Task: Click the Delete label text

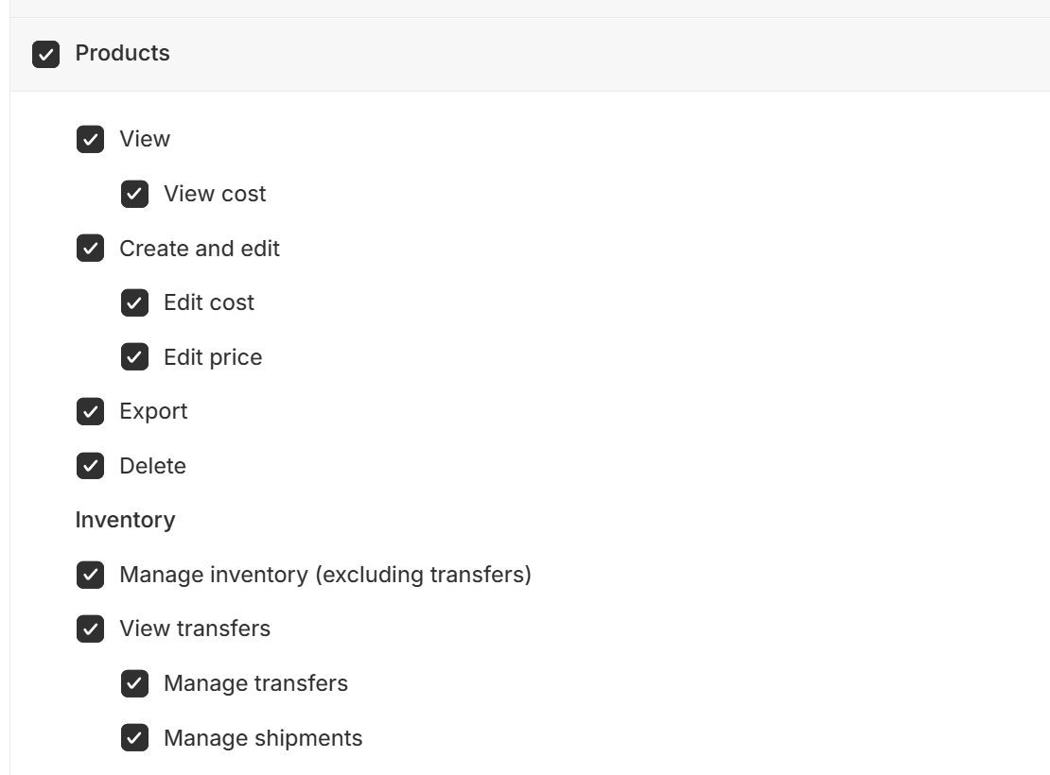Action: pos(152,466)
